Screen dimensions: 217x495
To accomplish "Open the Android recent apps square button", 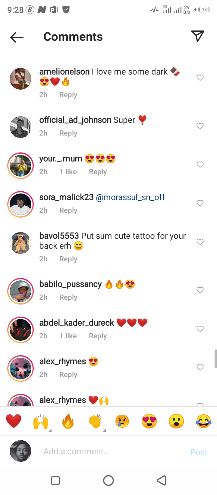I will click(55, 481).
